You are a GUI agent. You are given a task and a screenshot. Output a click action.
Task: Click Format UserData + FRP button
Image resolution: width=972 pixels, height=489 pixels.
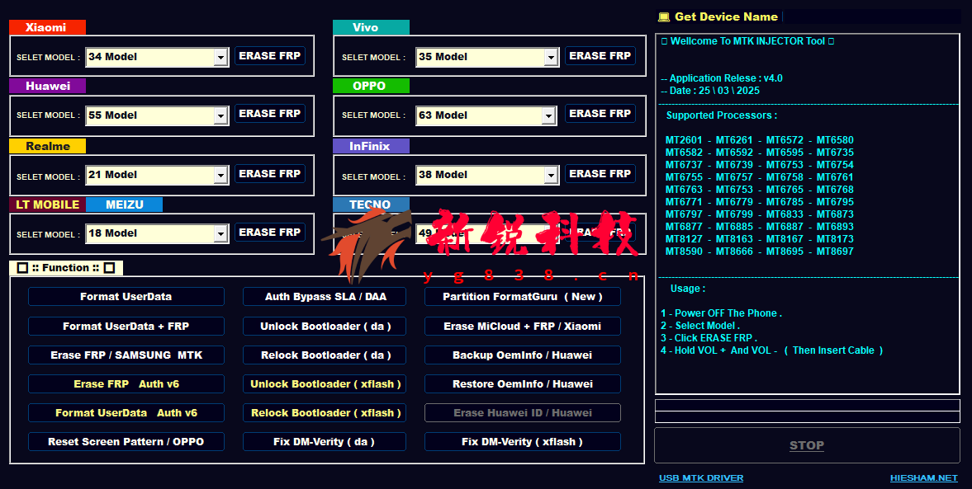126,327
